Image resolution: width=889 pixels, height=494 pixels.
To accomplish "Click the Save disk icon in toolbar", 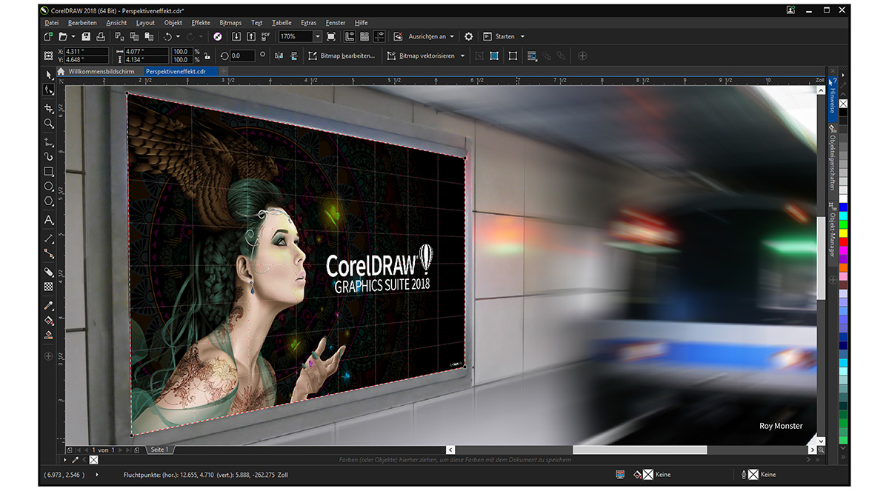I will [x=86, y=36].
